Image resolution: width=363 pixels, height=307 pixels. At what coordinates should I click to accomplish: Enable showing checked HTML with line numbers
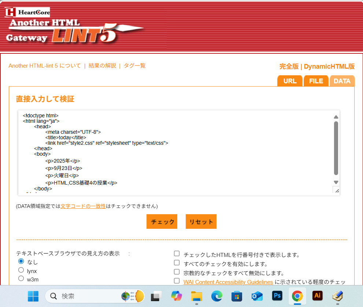click(x=177, y=254)
